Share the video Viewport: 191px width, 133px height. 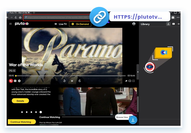126,81
